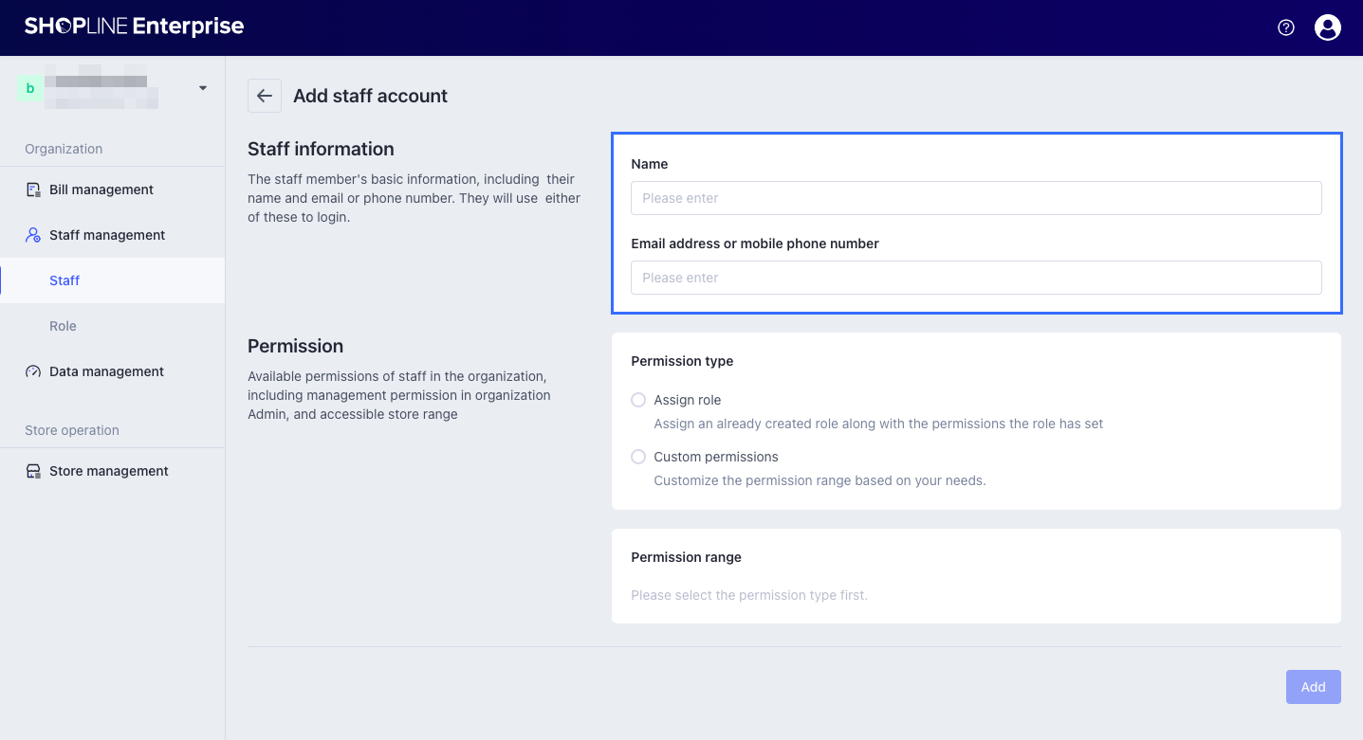Expand the organization switcher dropdown arrow

click(x=202, y=88)
